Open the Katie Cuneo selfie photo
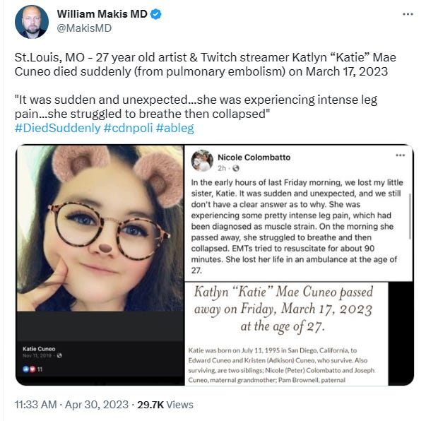 (100, 228)
